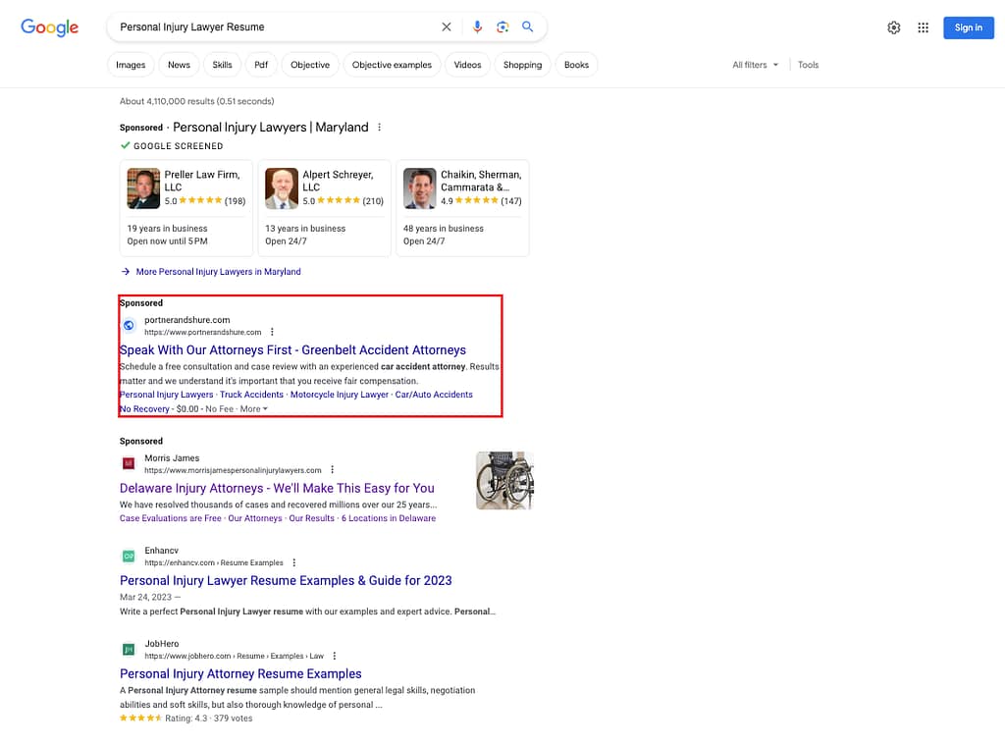Click the JobHero favicon
Screen dimensions: 1005x746
tap(129, 649)
